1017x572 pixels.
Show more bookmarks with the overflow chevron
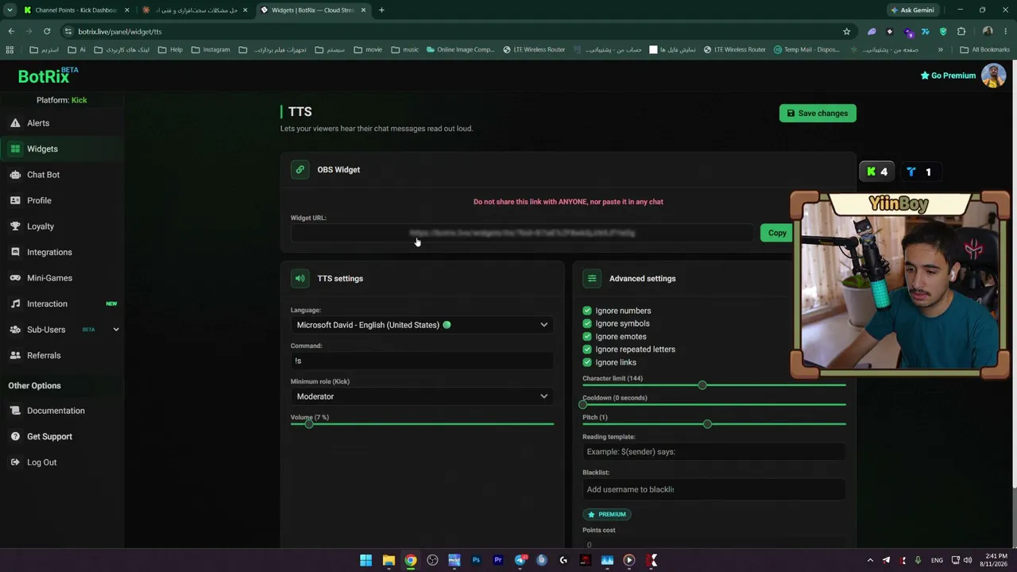click(940, 49)
